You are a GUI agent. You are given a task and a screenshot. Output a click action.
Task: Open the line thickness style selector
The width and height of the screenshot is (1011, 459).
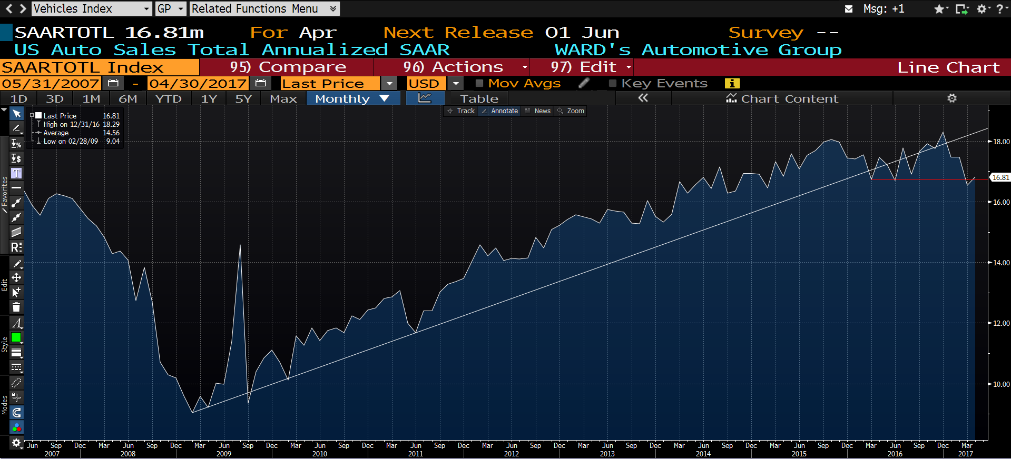16,352
